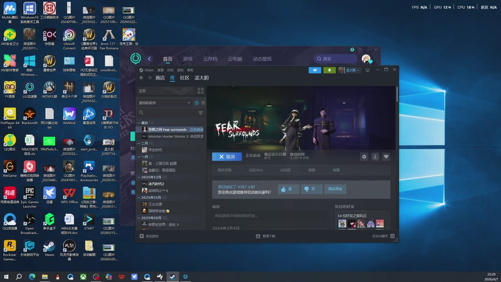Click the library search magnifier icon
The height and width of the screenshot is (282, 501).
(142, 113)
